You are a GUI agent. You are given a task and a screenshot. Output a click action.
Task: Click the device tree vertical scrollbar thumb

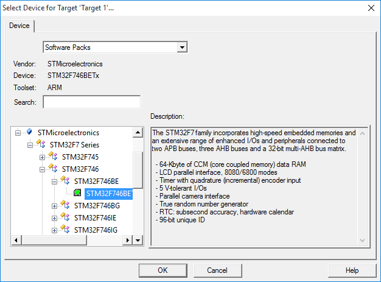coord(138,170)
